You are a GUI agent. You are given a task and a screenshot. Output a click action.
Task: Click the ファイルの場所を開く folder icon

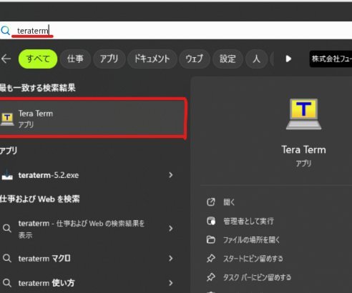click(x=211, y=239)
